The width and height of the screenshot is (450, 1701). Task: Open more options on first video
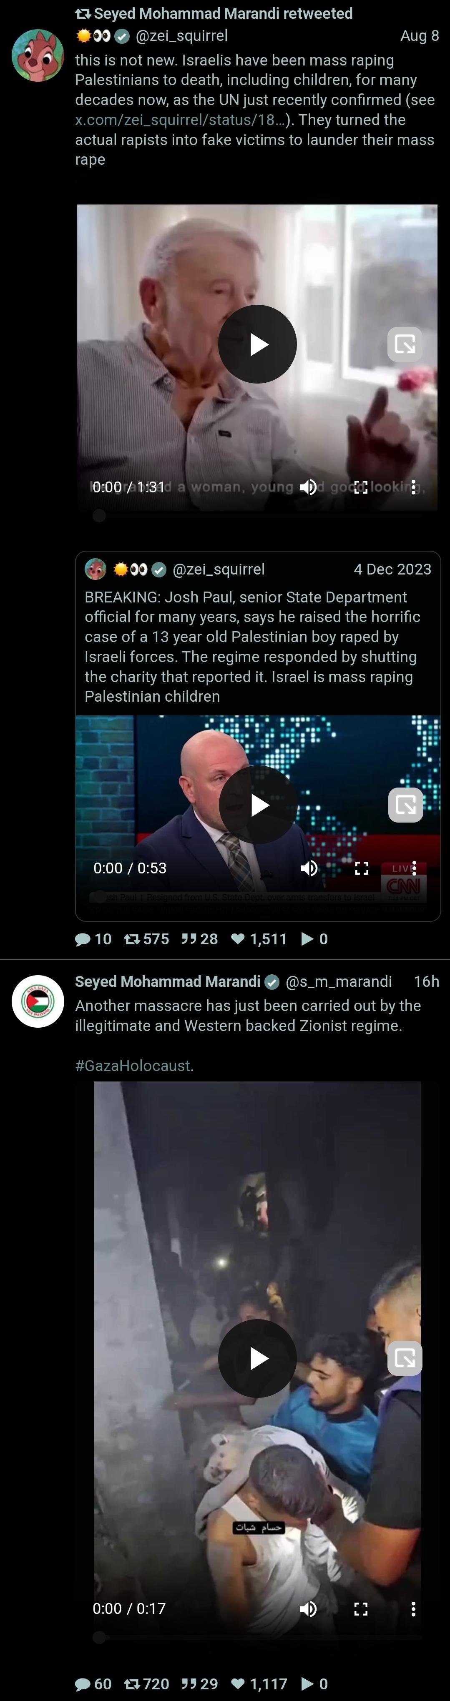[x=414, y=487]
